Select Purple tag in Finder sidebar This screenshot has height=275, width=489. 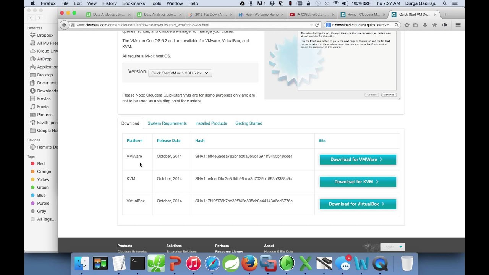coord(43,203)
